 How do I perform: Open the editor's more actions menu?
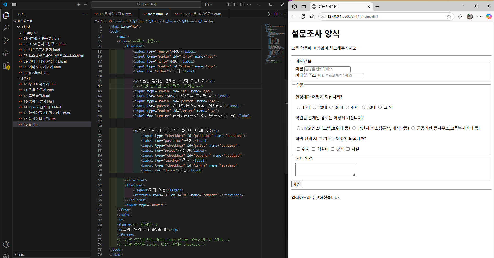coord(283,14)
